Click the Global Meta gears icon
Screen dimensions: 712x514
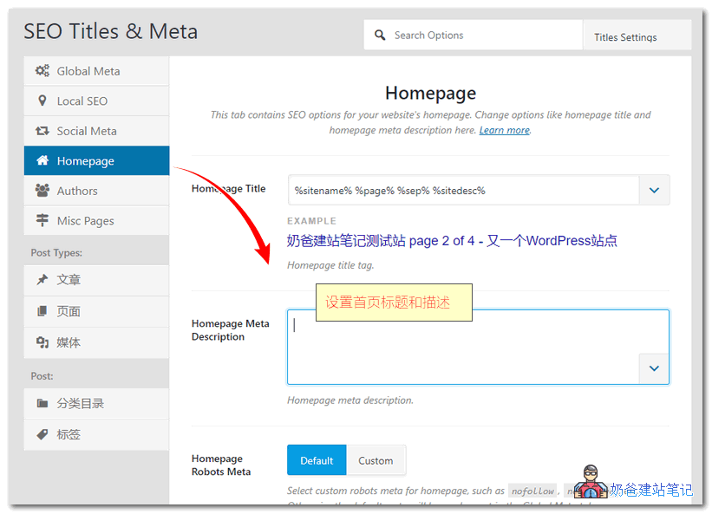click(x=42, y=71)
